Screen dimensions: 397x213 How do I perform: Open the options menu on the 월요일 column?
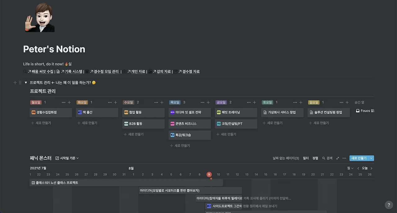pyautogui.click(x=64, y=102)
